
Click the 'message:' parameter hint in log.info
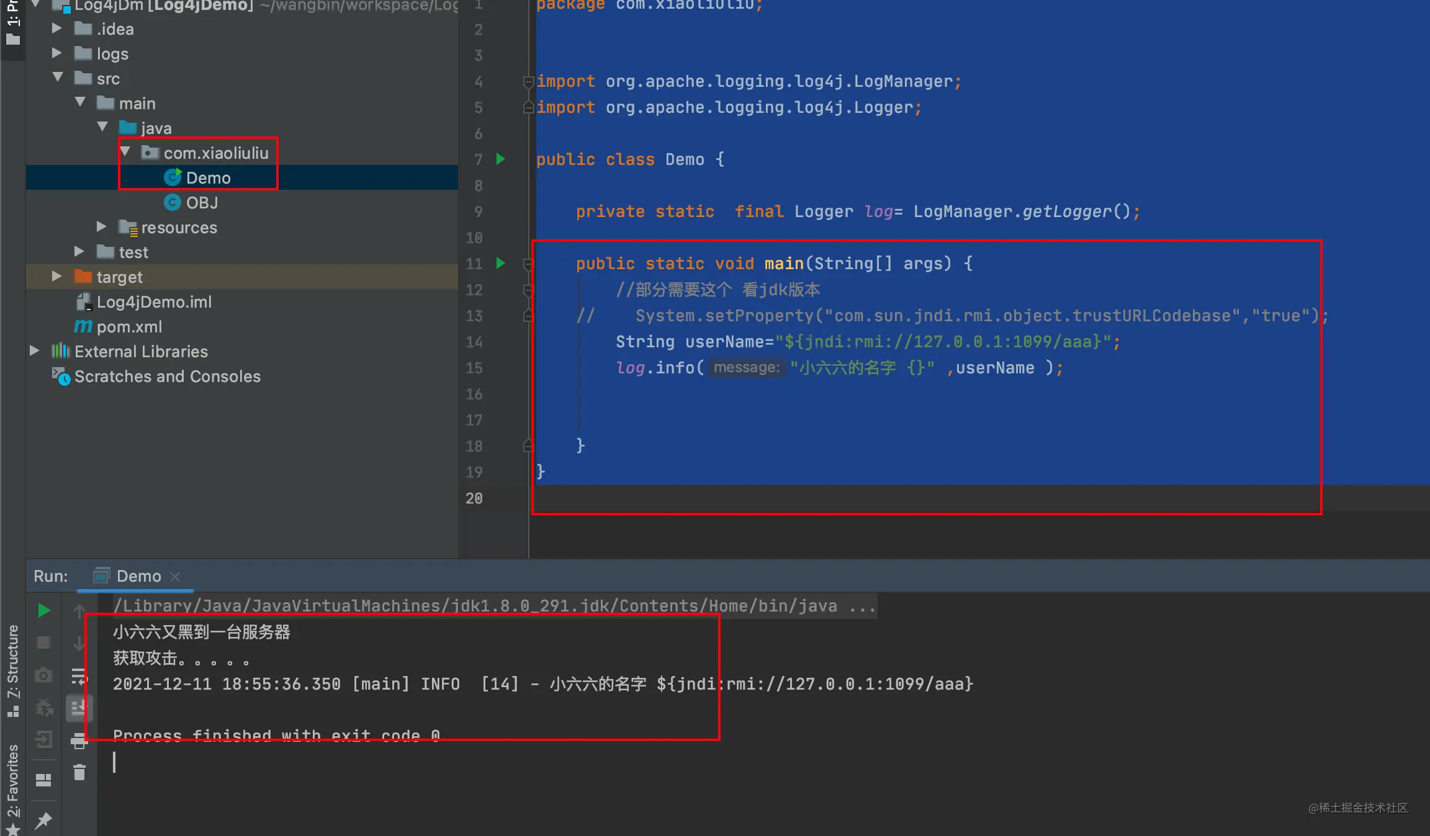click(x=747, y=368)
